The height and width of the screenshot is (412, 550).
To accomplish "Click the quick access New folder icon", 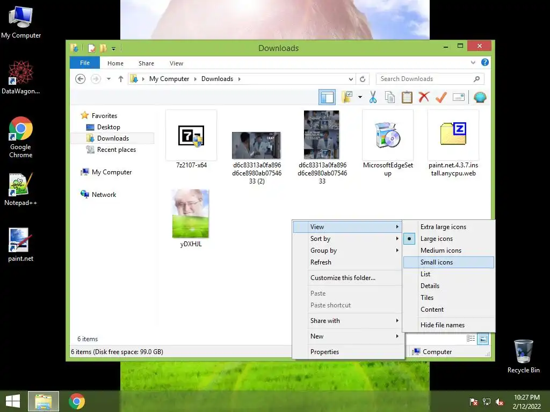I will (103, 48).
